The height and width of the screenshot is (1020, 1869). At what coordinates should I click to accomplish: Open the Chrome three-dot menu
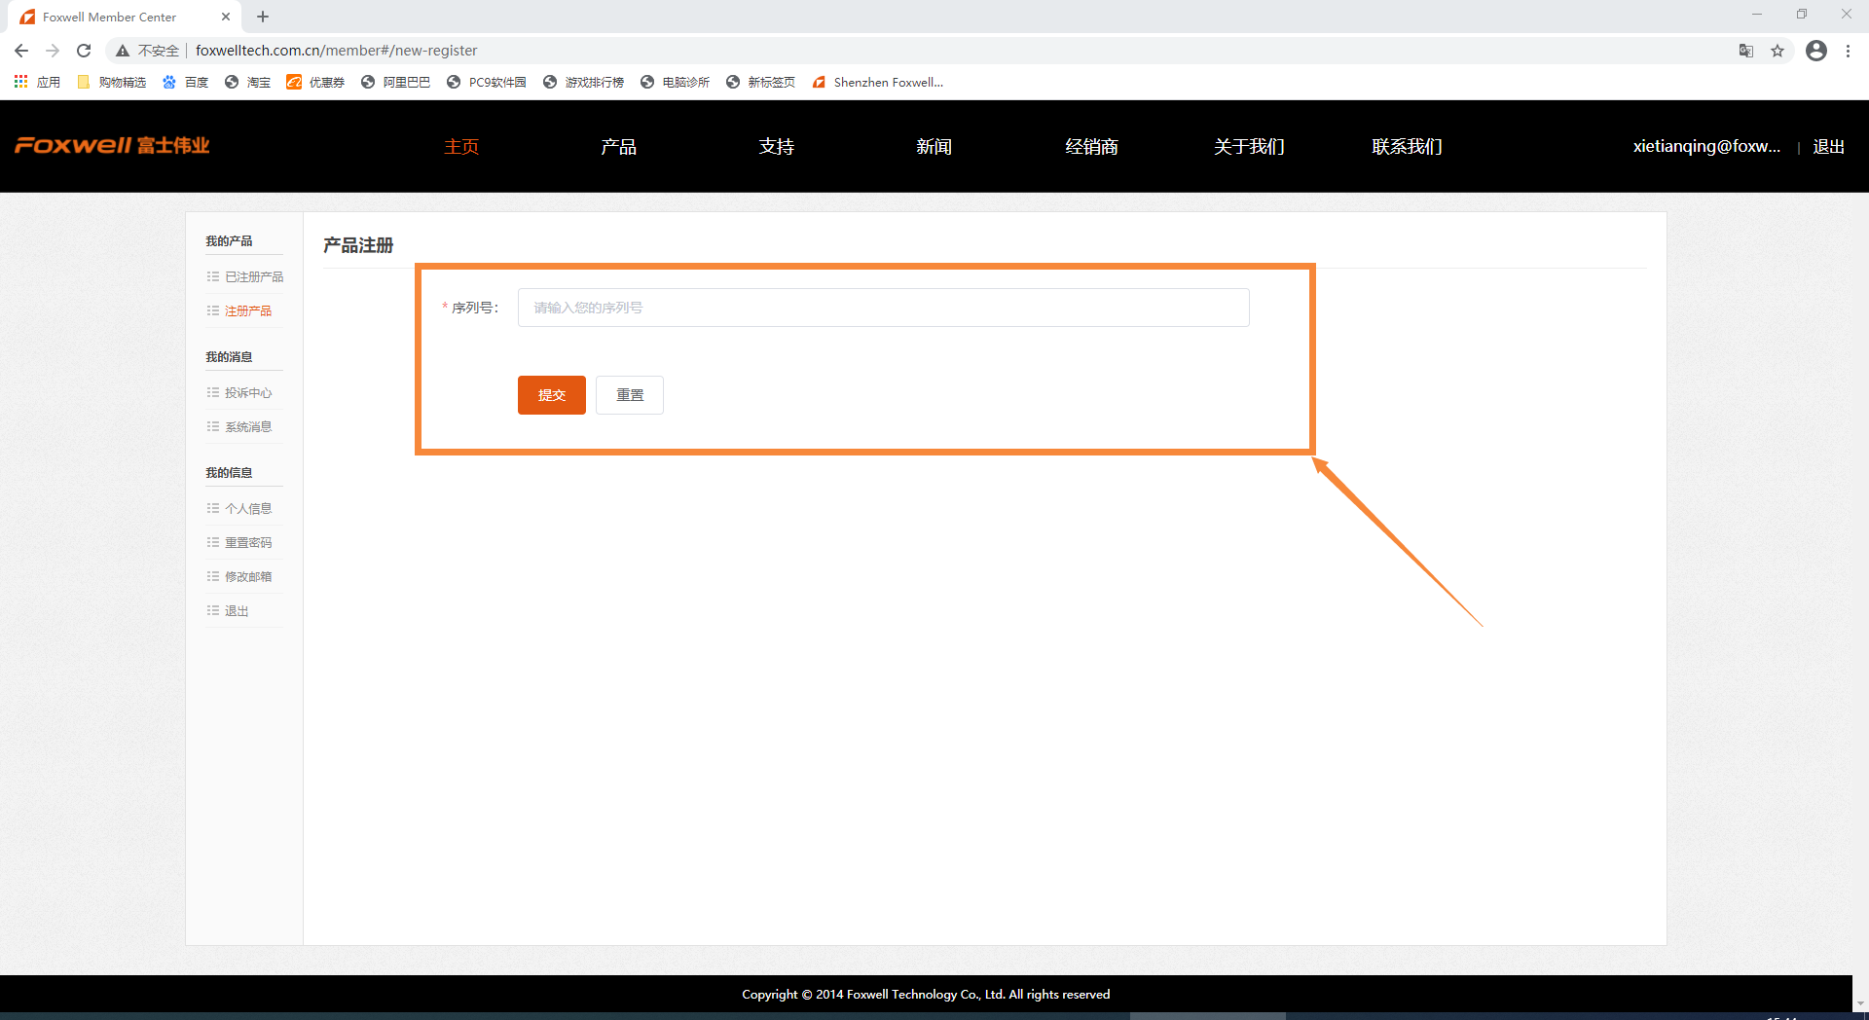coord(1848,51)
